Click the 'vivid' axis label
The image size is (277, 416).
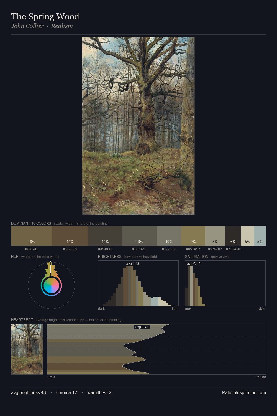point(262,309)
